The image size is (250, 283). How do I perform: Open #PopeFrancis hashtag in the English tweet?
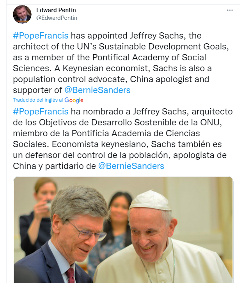[x=41, y=36]
